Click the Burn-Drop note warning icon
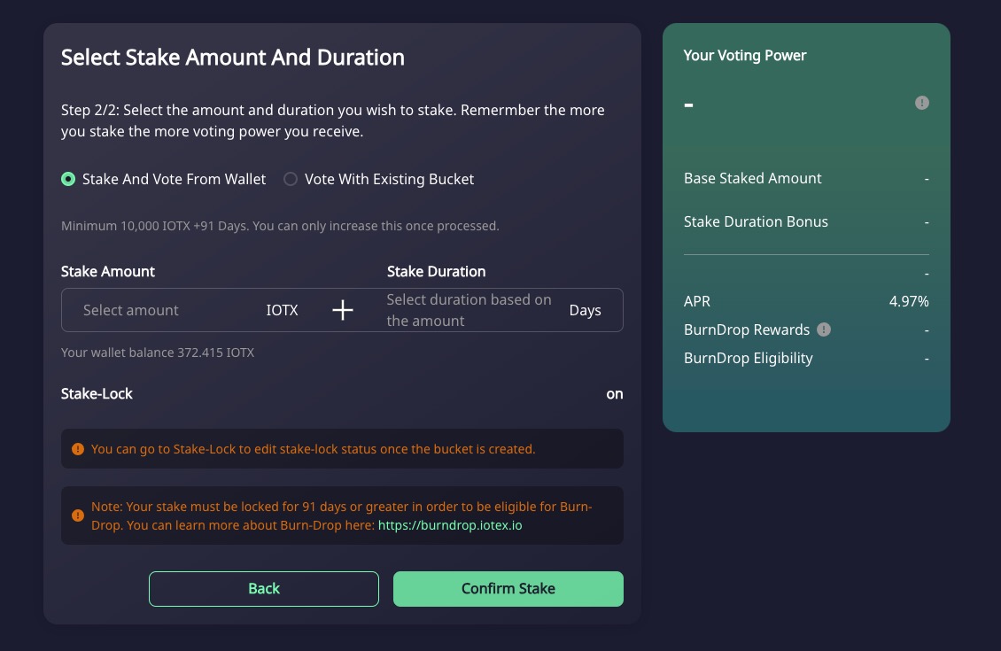 [78, 515]
